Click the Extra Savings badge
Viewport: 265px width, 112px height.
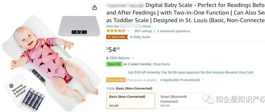pos(116,80)
